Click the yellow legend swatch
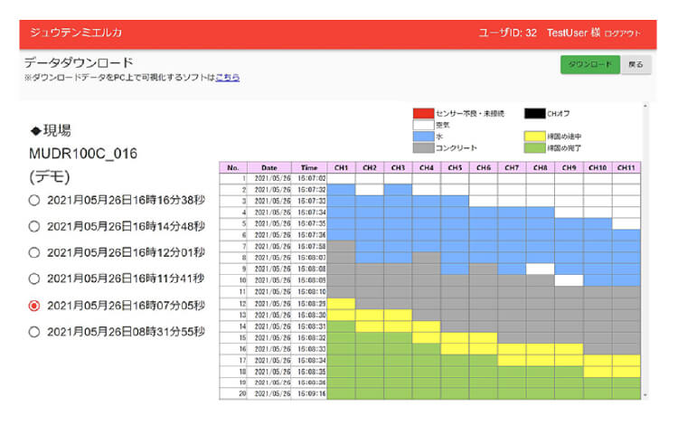678x425 pixels. (535, 137)
